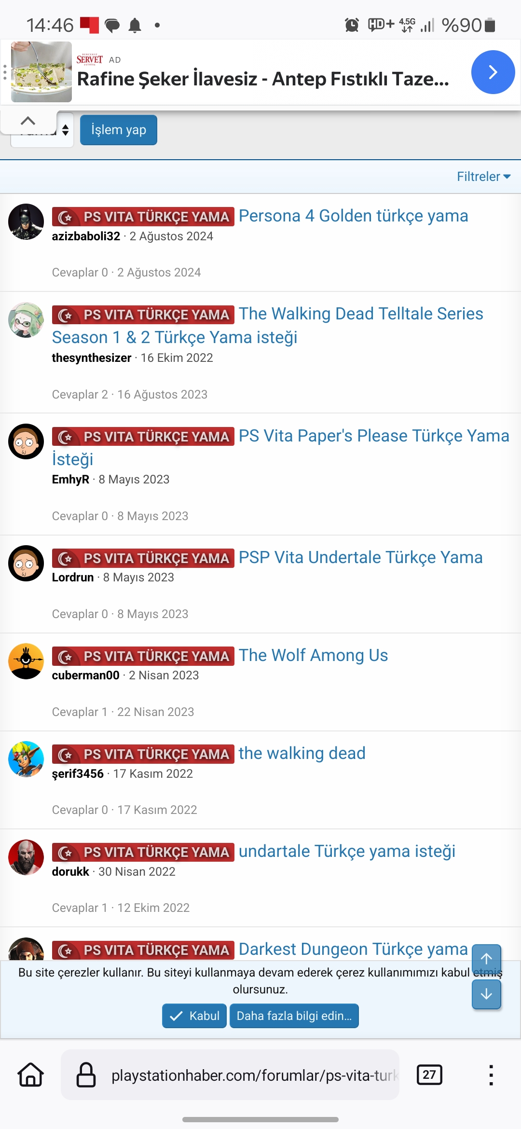Click the İşlem yap button
This screenshot has height=1129, width=521.
(119, 130)
